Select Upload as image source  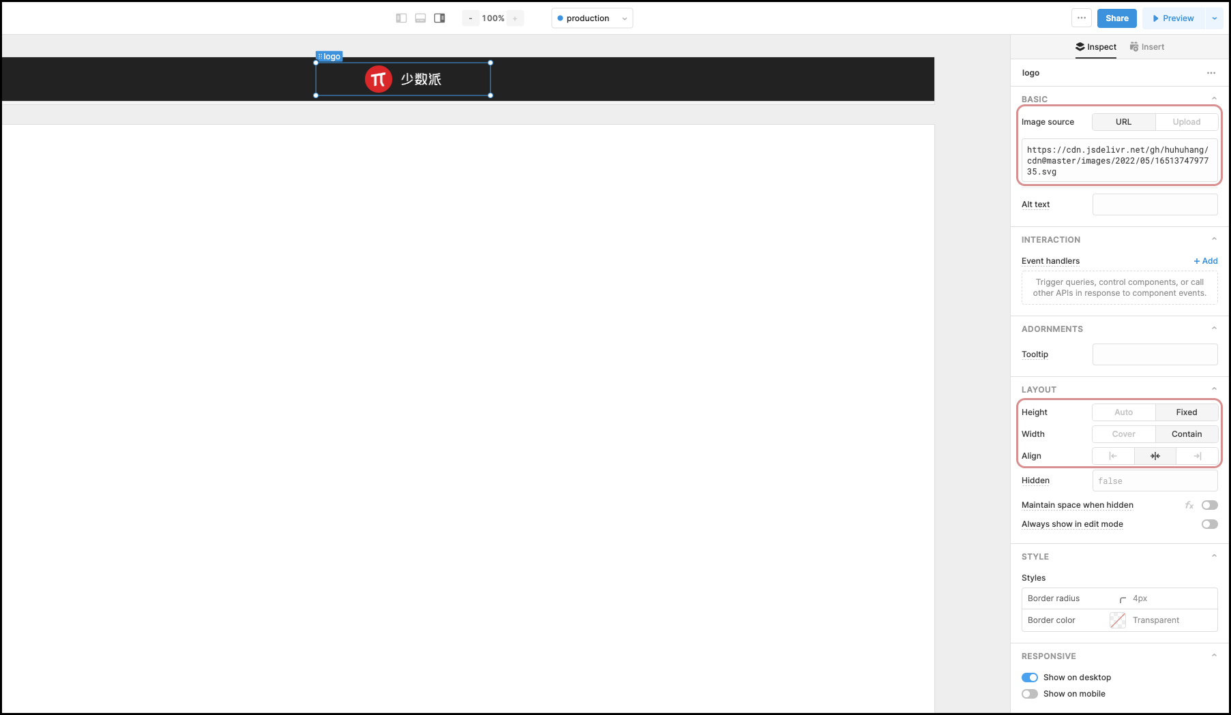pos(1187,122)
